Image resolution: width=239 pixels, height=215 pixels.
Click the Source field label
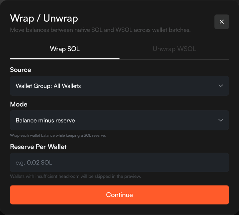21,70
